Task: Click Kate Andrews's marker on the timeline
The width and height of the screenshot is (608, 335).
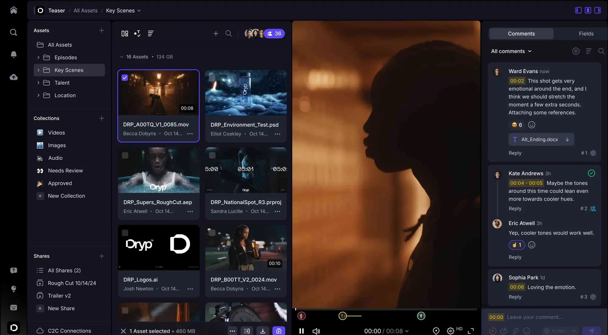Action: (342, 316)
